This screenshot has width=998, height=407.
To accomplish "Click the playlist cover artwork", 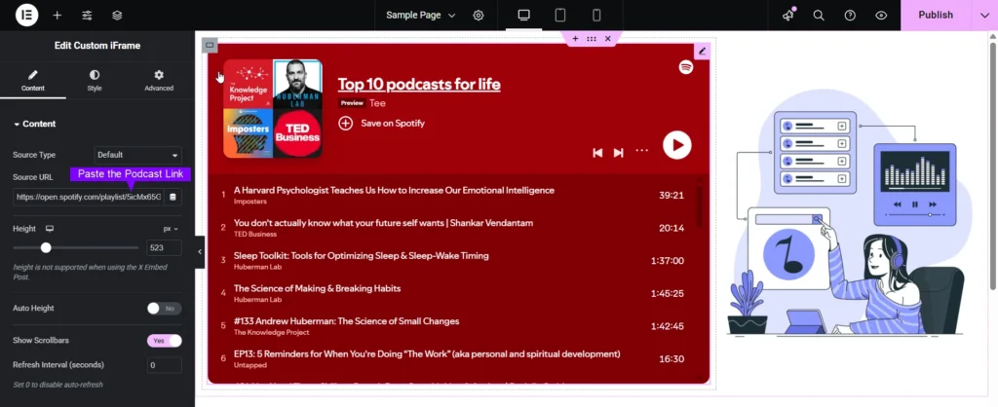I will [x=273, y=108].
